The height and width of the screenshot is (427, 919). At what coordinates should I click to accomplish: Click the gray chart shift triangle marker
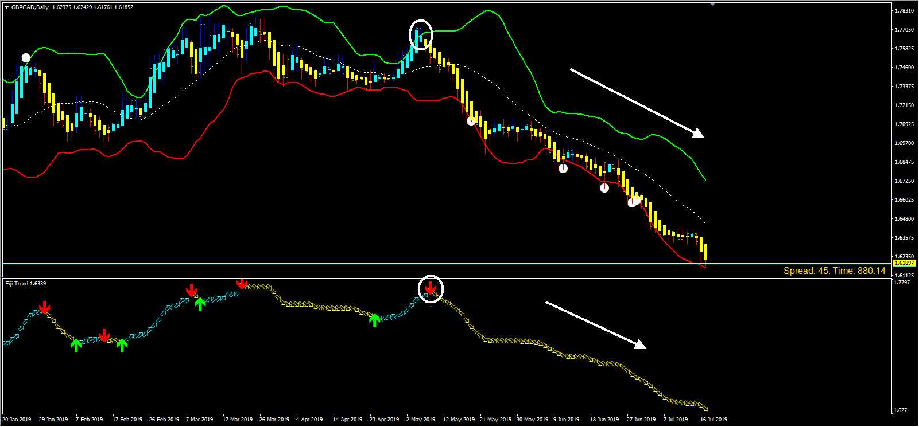pos(712,3)
